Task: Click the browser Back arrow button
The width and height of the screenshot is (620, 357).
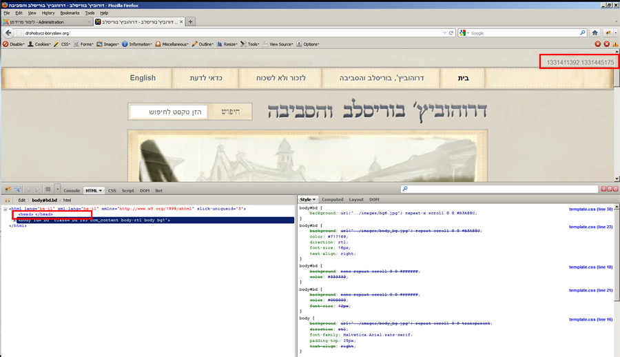Action: (8, 33)
